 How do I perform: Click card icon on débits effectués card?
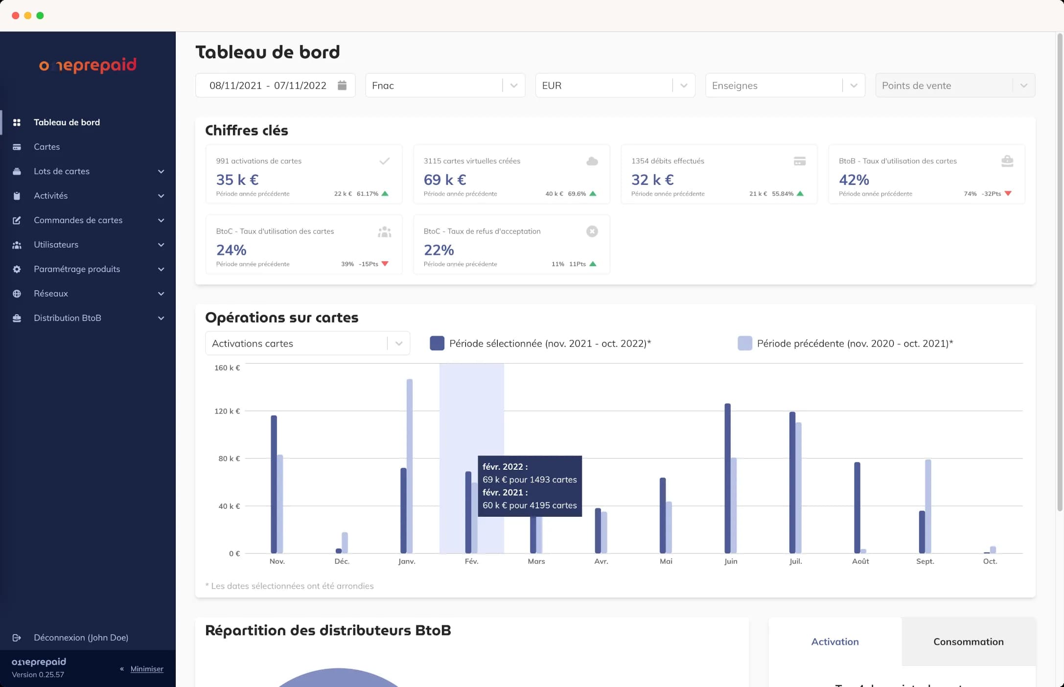click(800, 161)
